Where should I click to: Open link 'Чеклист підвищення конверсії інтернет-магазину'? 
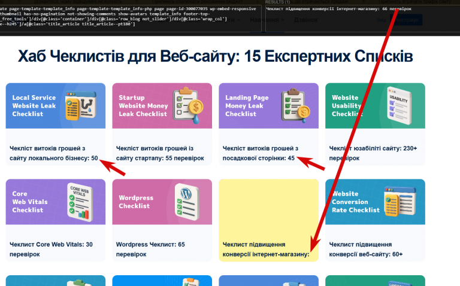pos(266,250)
